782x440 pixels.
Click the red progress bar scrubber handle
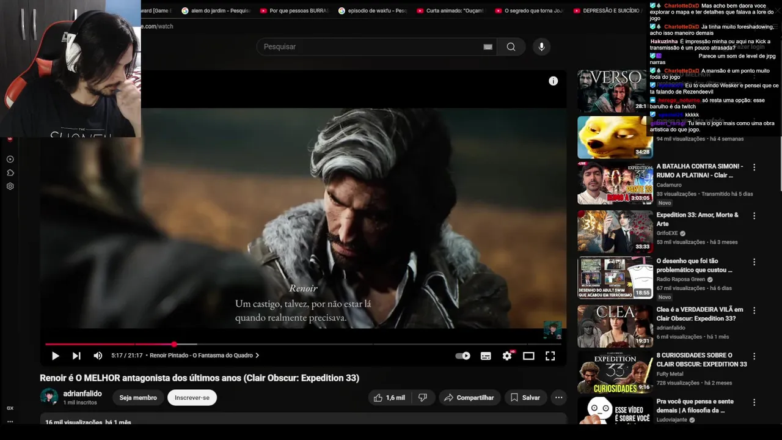click(174, 345)
